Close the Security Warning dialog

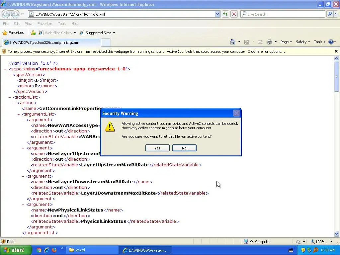pyautogui.click(x=236, y=113)
